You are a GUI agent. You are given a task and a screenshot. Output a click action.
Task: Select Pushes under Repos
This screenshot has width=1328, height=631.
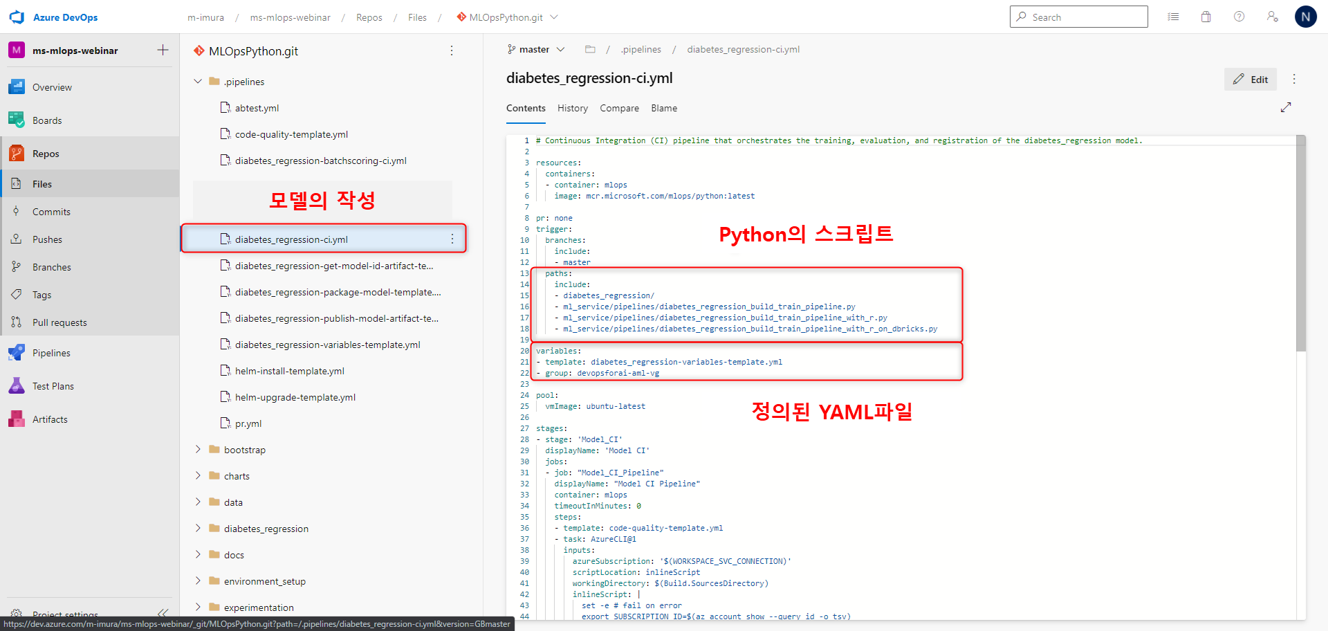coord(90,239)
